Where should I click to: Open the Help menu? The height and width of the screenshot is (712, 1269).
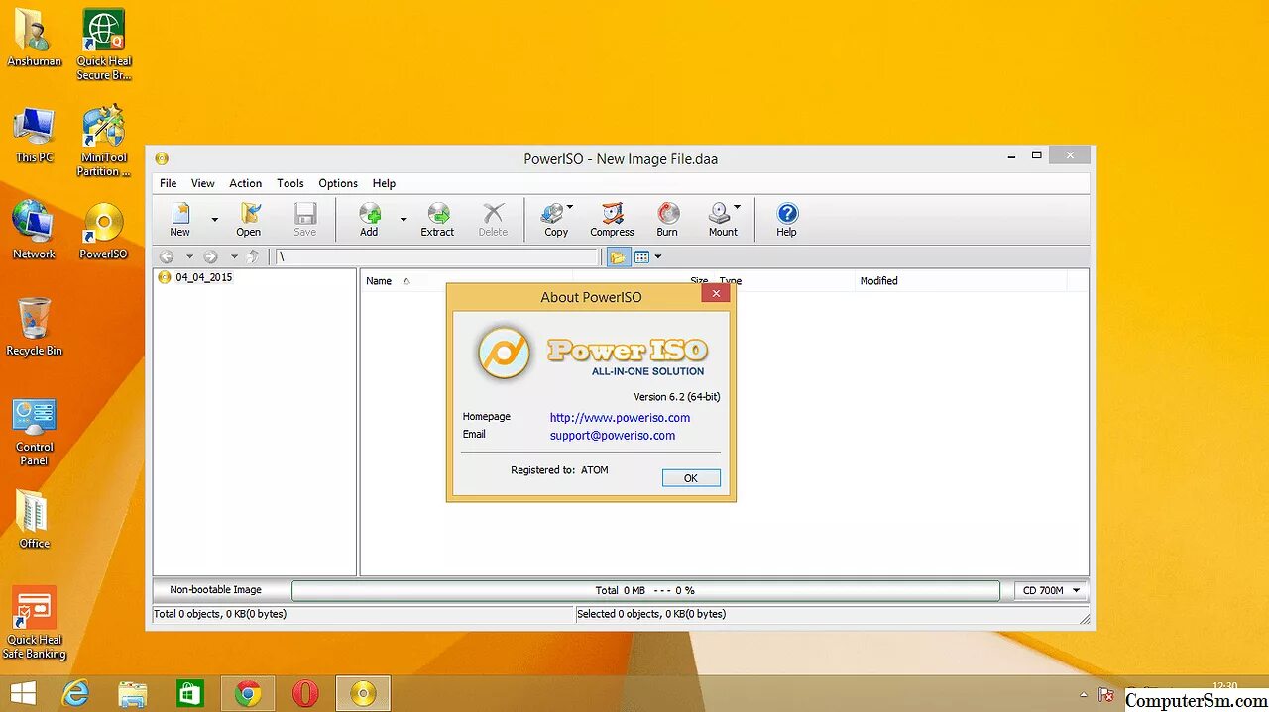coord(384,183)
